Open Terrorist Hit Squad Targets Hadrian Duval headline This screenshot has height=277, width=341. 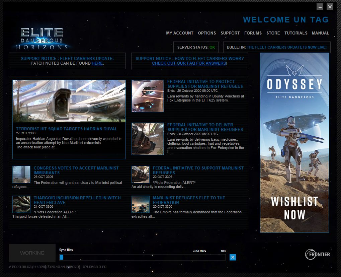click(x=67, y=129)
